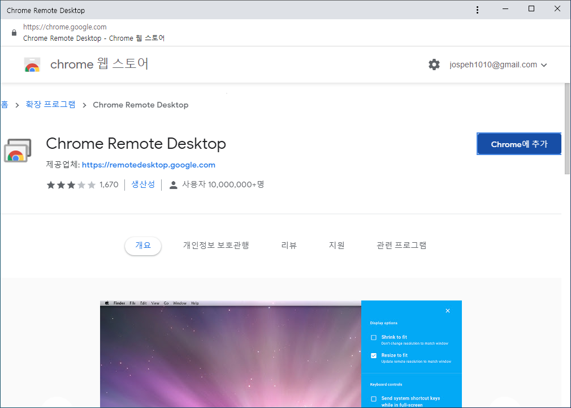Close the options panel in the preview
This screenshot has height=408, width=571.
pos(448,311)
